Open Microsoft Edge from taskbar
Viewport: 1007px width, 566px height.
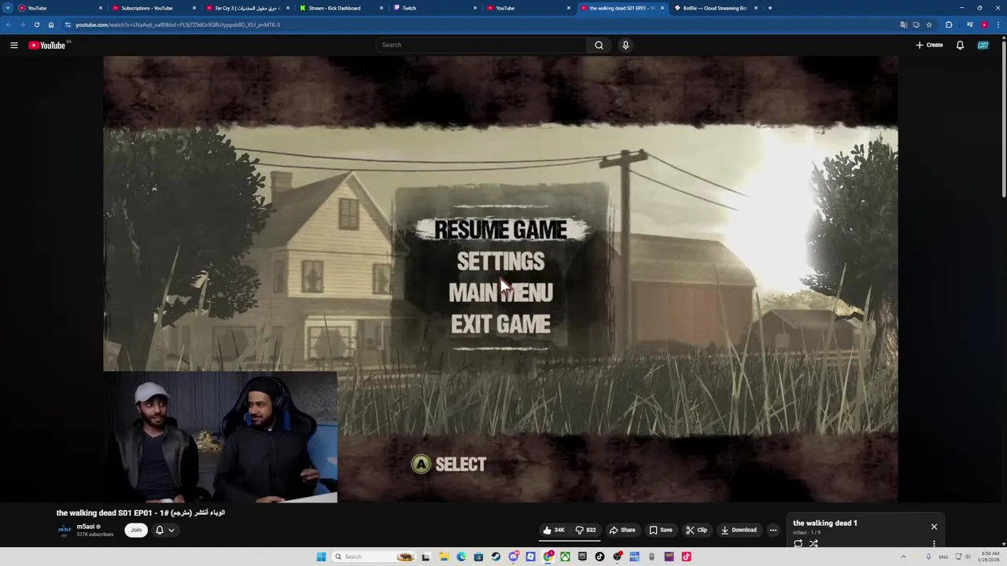click(461, 557)
